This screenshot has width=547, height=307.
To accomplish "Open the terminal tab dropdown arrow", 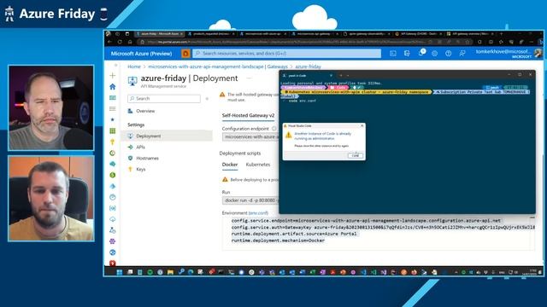I will tap(348, 75).
